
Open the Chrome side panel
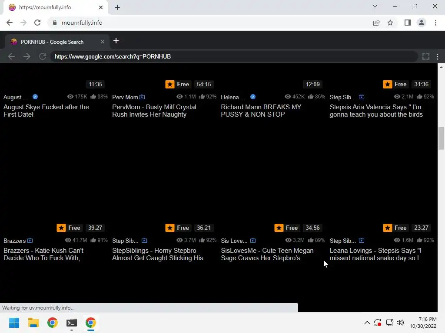[x=408, y=23]
